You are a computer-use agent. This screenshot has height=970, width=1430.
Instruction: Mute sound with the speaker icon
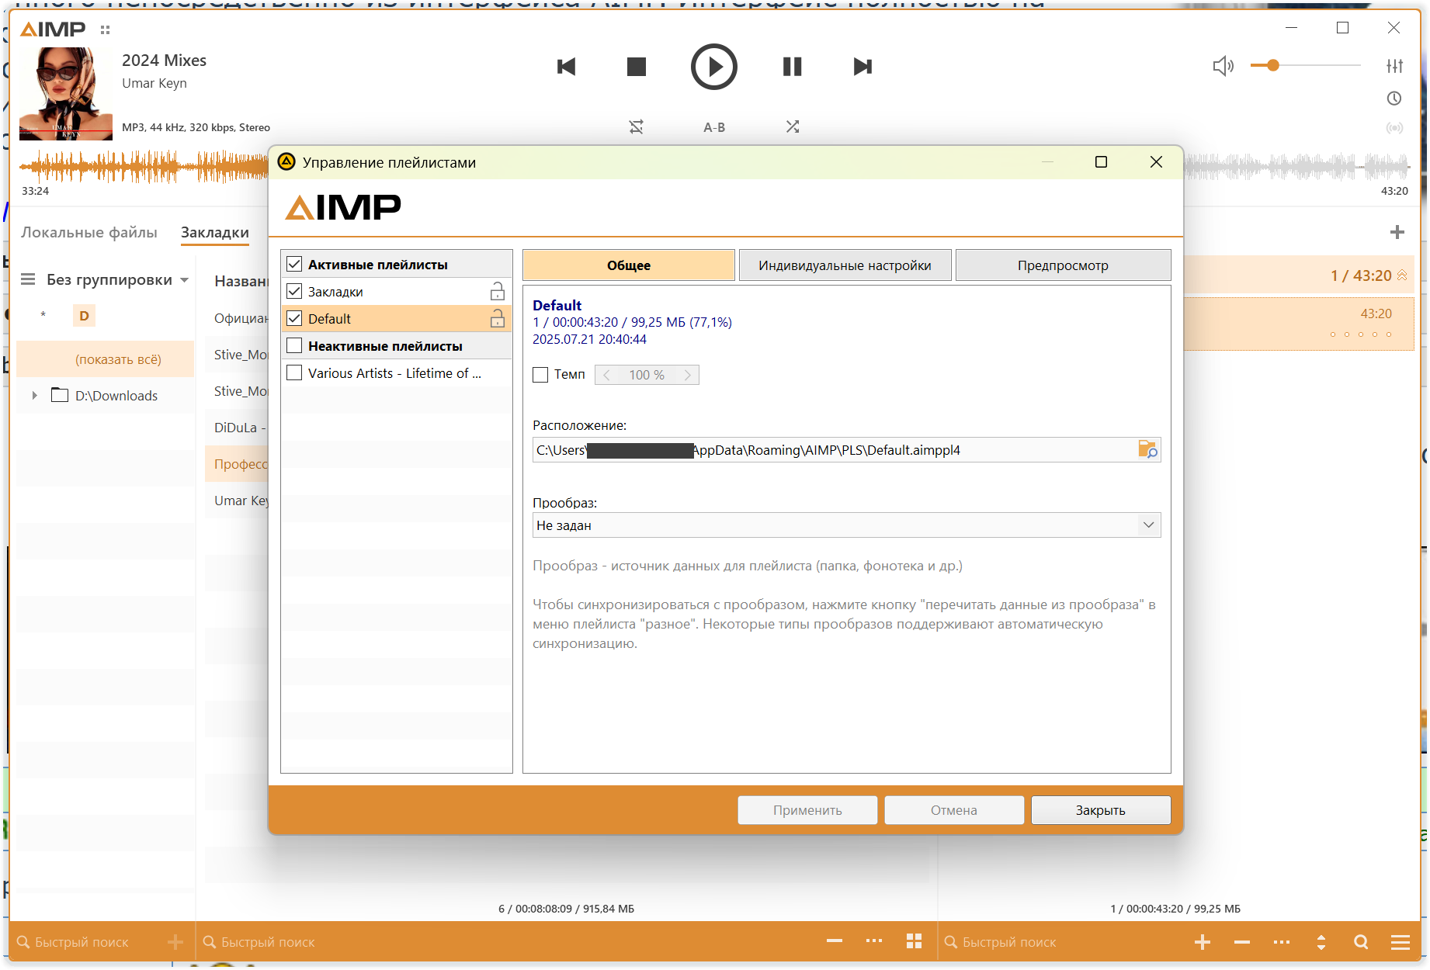[1223, 66]
